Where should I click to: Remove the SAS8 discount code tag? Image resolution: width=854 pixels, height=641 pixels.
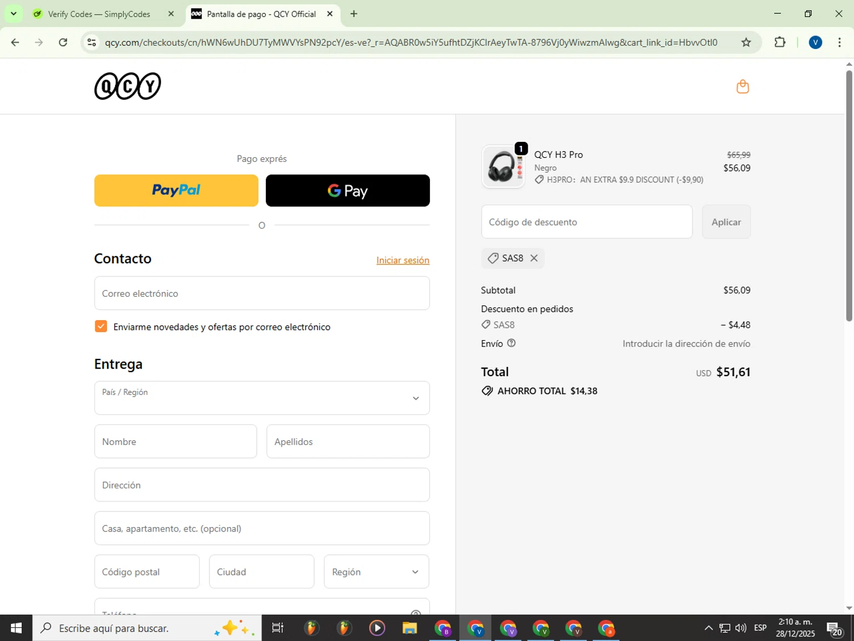(534, 258)
